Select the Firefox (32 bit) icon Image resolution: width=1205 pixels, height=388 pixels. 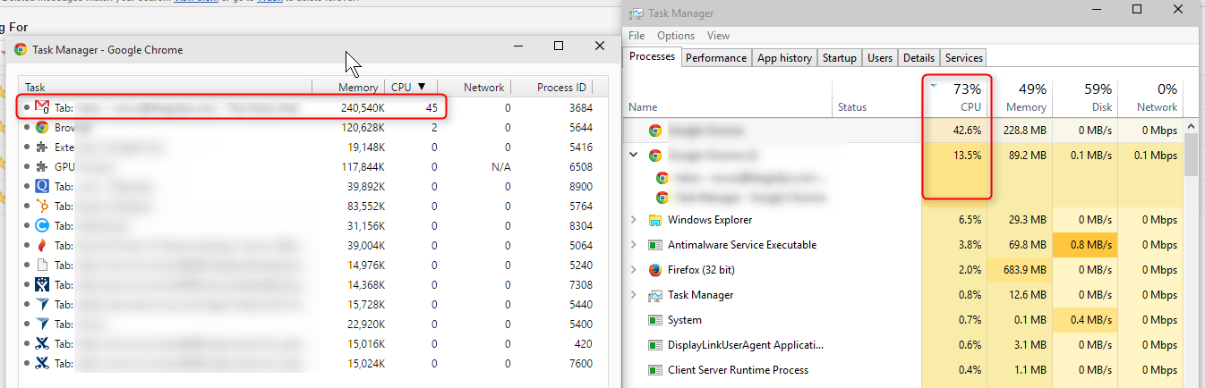(654, 270)
